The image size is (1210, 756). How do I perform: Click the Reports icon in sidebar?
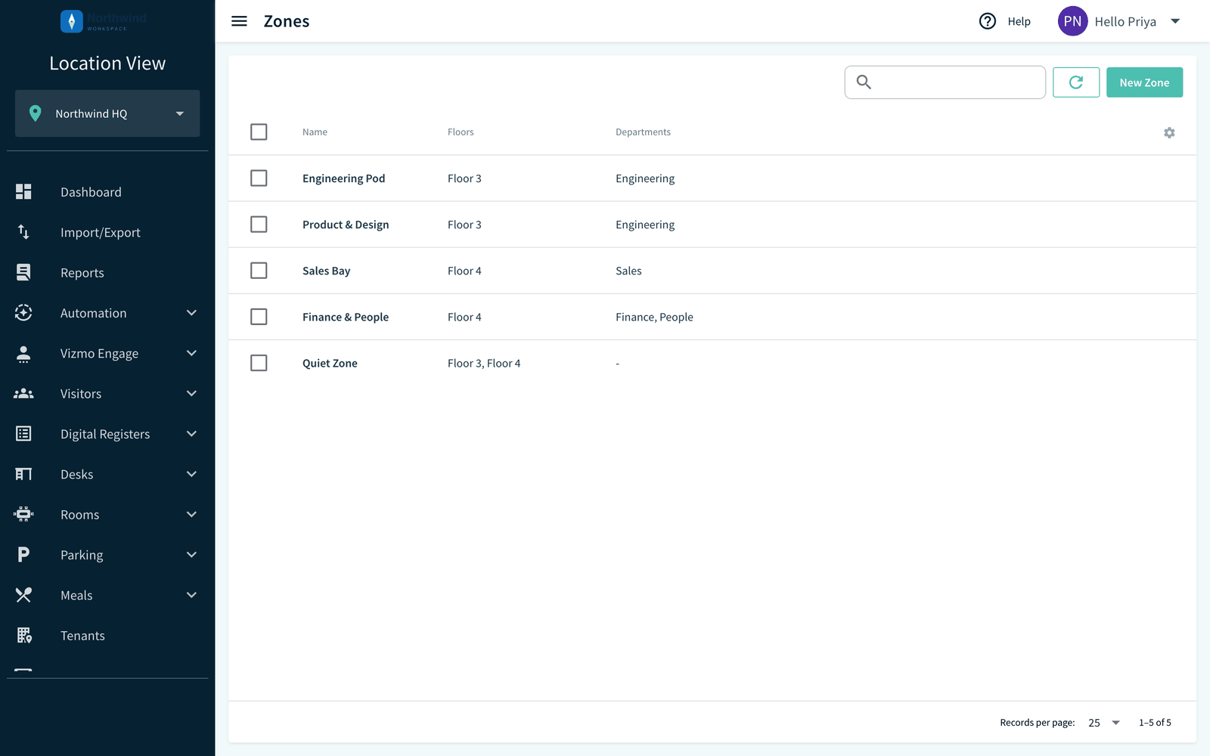tap(23, 272)
